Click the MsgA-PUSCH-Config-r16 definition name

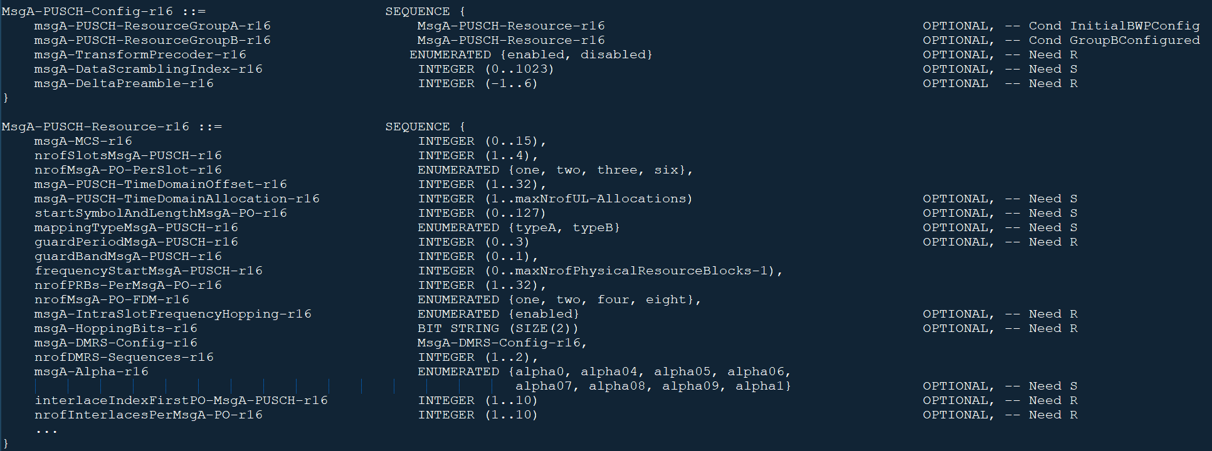point(87,11)
